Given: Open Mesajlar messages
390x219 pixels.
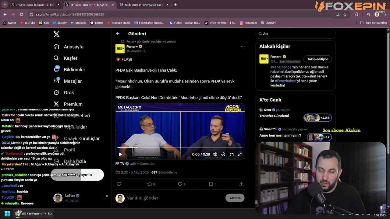Looking at the screenshot, I should (67, 81).
